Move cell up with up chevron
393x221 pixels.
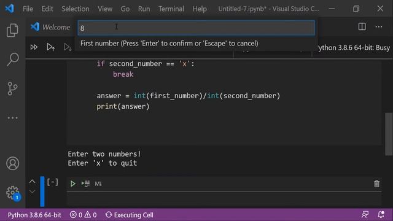tap(32, 181)
